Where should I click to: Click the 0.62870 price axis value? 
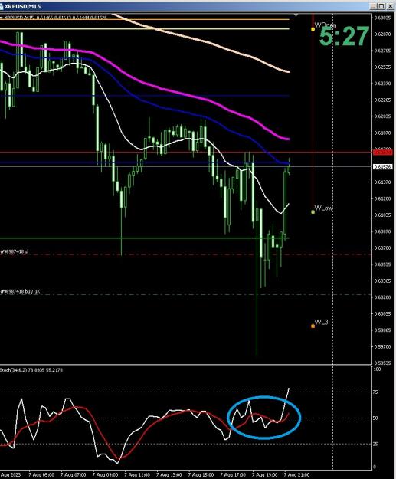(382, 34)
